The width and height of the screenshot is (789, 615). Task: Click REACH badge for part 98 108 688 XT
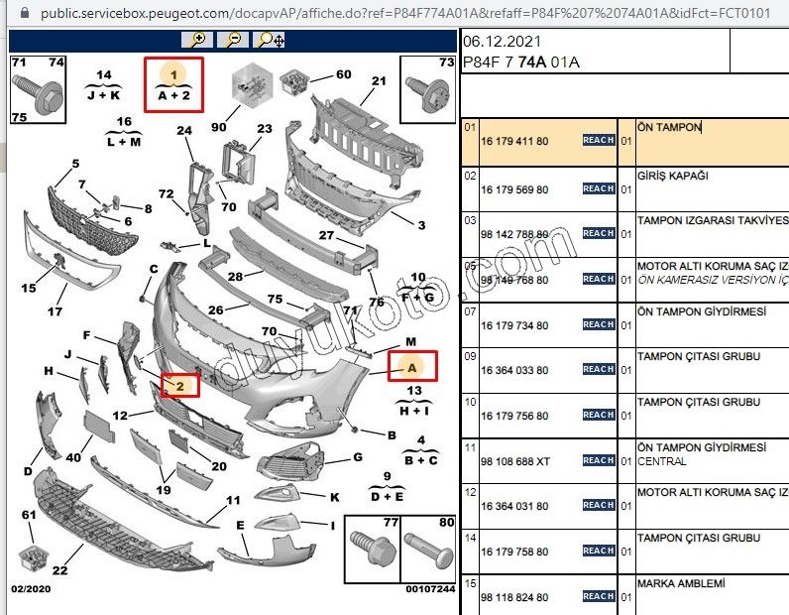coord(599,460)
